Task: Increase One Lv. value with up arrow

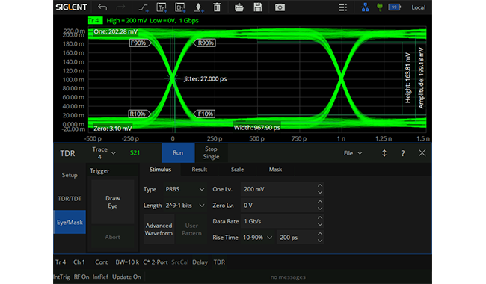Action: pyautogui.click(x=320, y=186)
